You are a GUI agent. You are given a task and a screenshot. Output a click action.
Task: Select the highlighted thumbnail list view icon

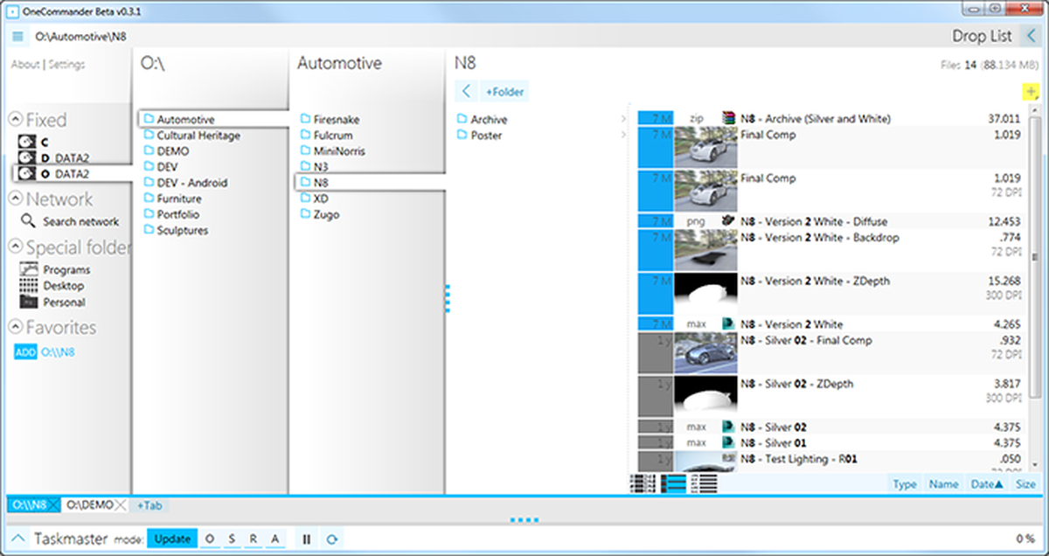(672, 483)
